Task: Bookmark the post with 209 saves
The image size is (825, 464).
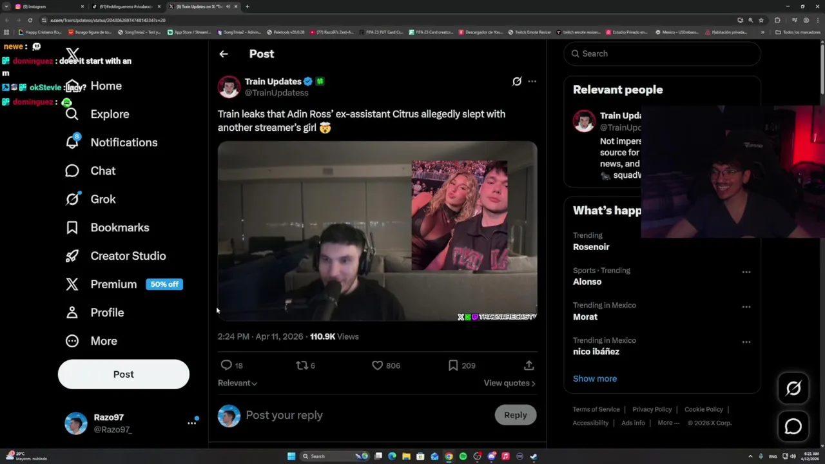Action: tap(461, 365)
